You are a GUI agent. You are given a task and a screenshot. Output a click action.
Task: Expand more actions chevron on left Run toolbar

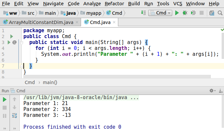coord(5,128)
